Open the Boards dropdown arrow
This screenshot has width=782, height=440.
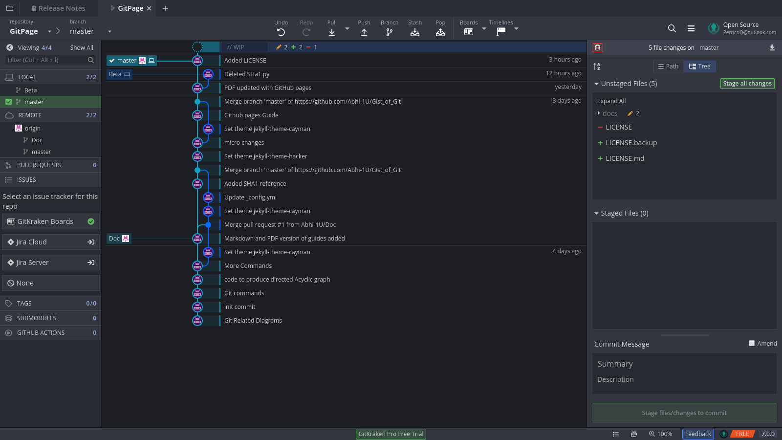pyautogui.click(x=484, y=29)
